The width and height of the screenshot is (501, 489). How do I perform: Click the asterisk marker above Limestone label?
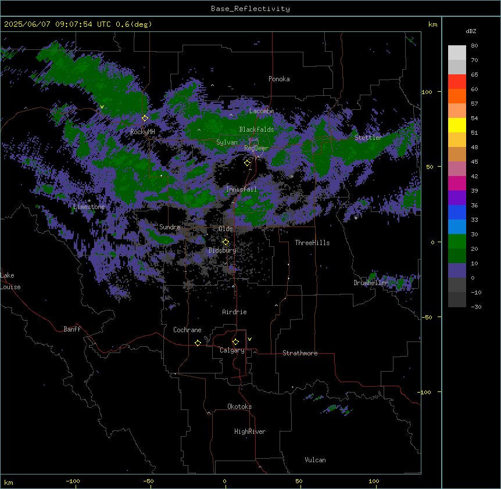coord(89,201)
